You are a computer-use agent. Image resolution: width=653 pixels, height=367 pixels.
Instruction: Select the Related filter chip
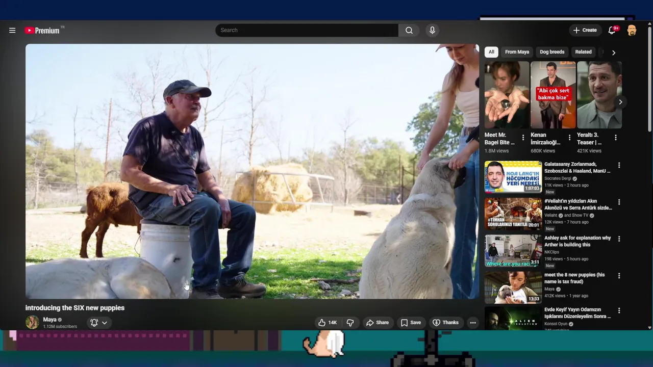pos(583,52)
